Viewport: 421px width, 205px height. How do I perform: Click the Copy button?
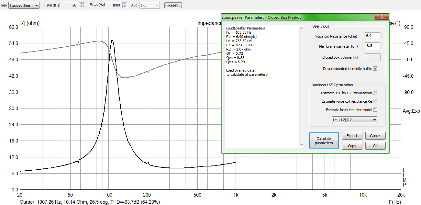tap(352, 146)
